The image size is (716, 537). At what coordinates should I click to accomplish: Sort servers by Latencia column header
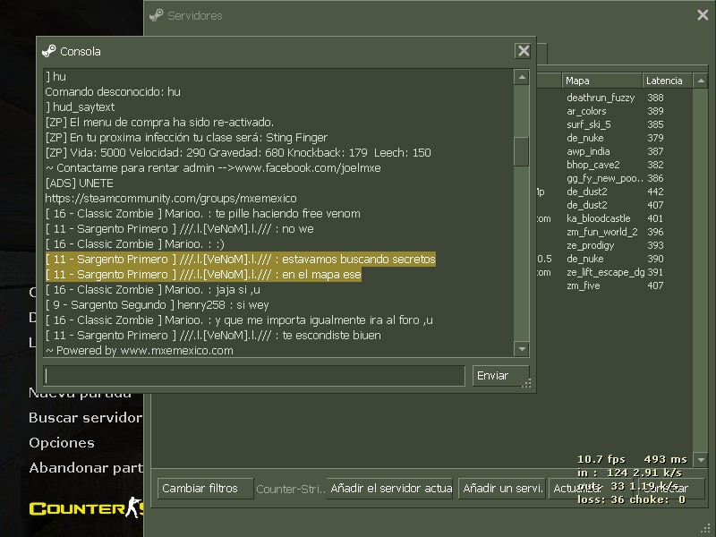(x=667, y=81)
